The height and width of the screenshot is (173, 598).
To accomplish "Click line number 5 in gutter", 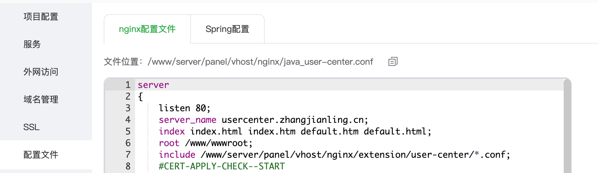I will [128, 132].
